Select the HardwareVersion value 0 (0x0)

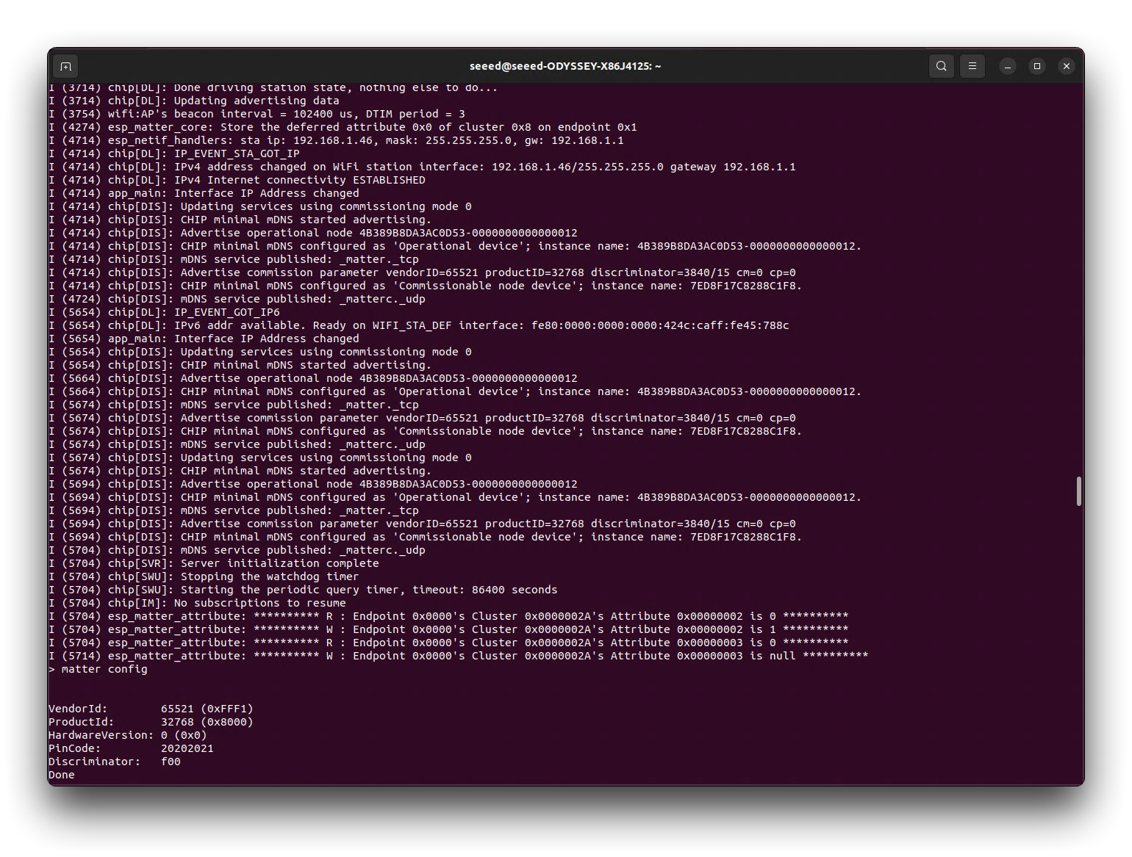pos(184,735)
